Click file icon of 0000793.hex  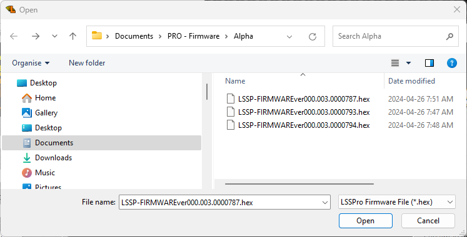[x=231, y=112]
